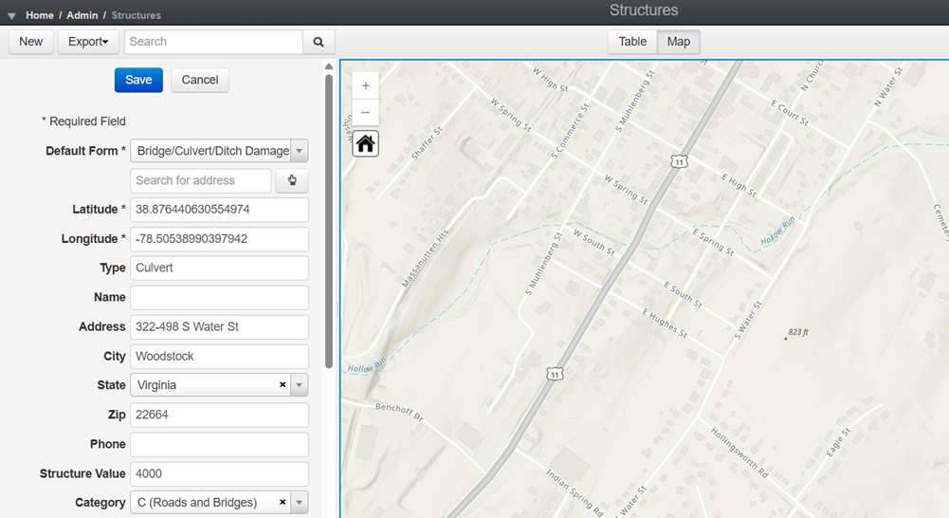The image size is (949, 518).
Task: Focus the top Search field
Action: click(213, 42)
